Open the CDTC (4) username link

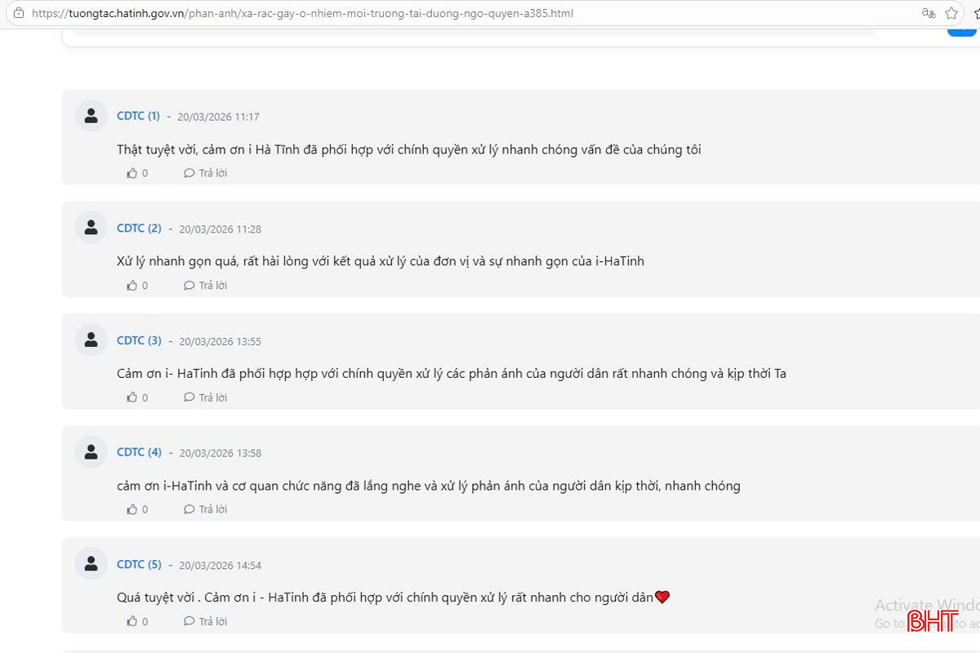point(139,451)
